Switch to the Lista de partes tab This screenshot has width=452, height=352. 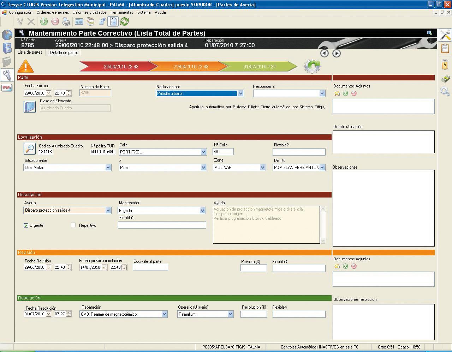30,52
